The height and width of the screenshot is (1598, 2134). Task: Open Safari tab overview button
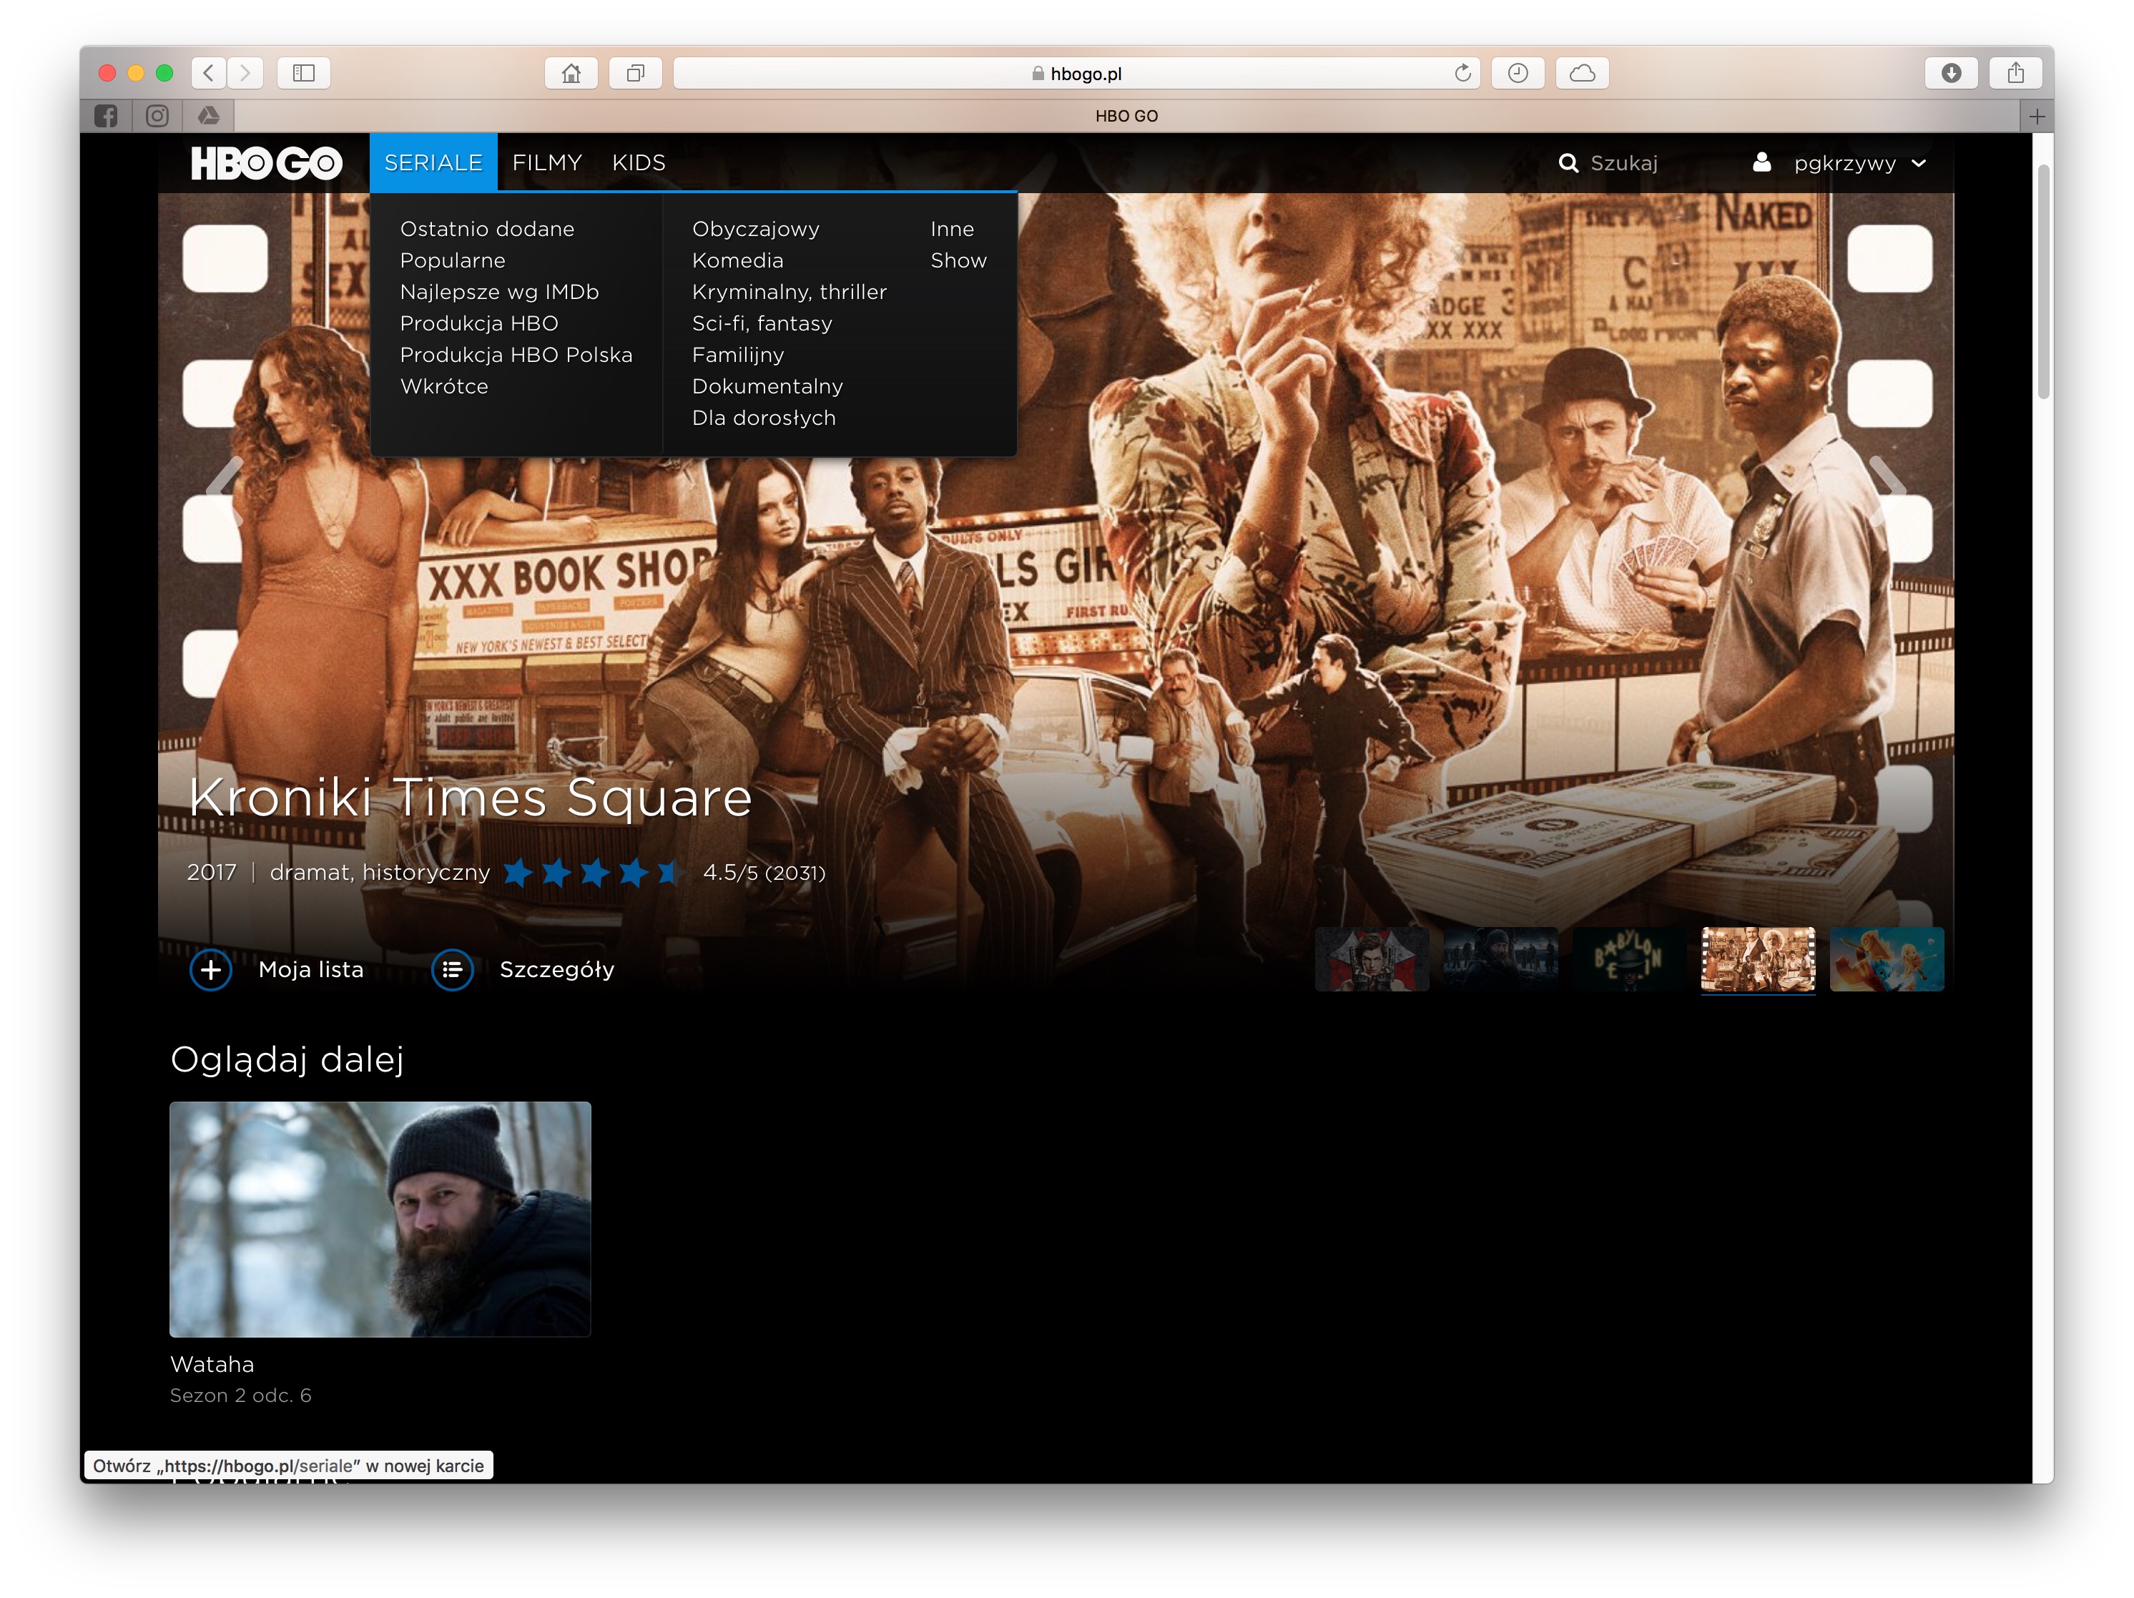(636, 74)
